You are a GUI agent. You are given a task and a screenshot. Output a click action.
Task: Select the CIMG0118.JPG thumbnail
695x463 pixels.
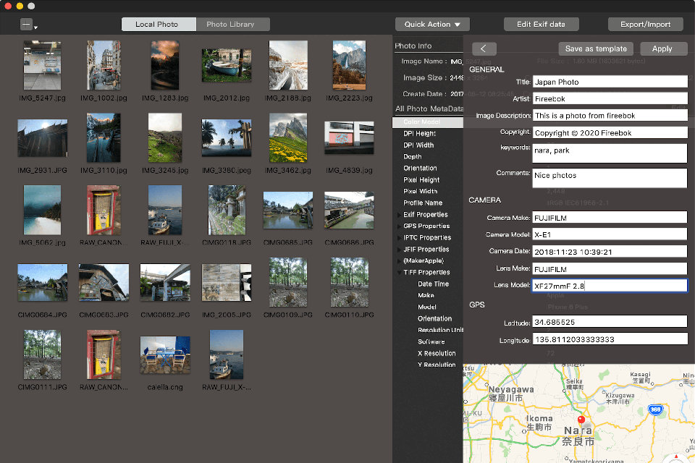pyautogui.click(x=227, y=210)
